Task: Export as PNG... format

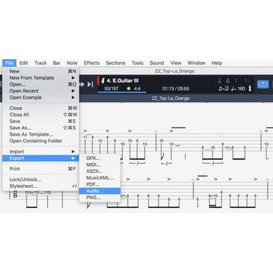Action: click(x=100, y=198)
